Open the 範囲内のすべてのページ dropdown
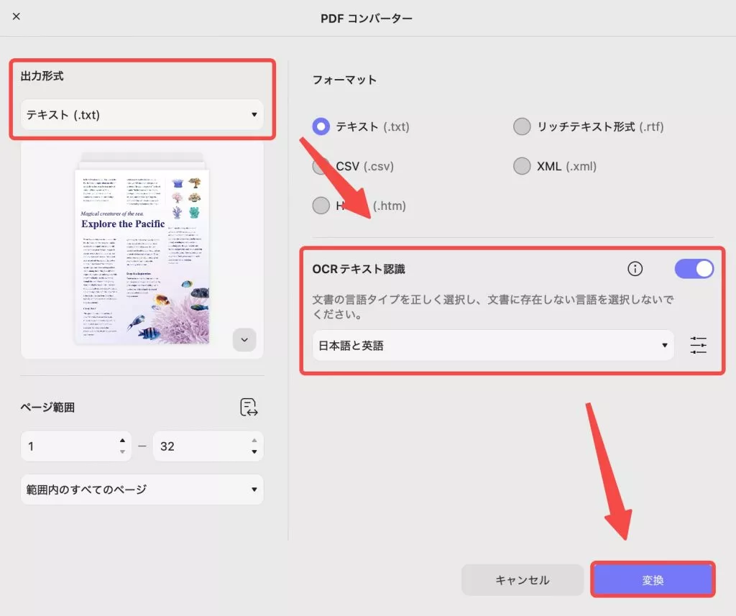Viewport: 736px width, 616px height. 142,489
